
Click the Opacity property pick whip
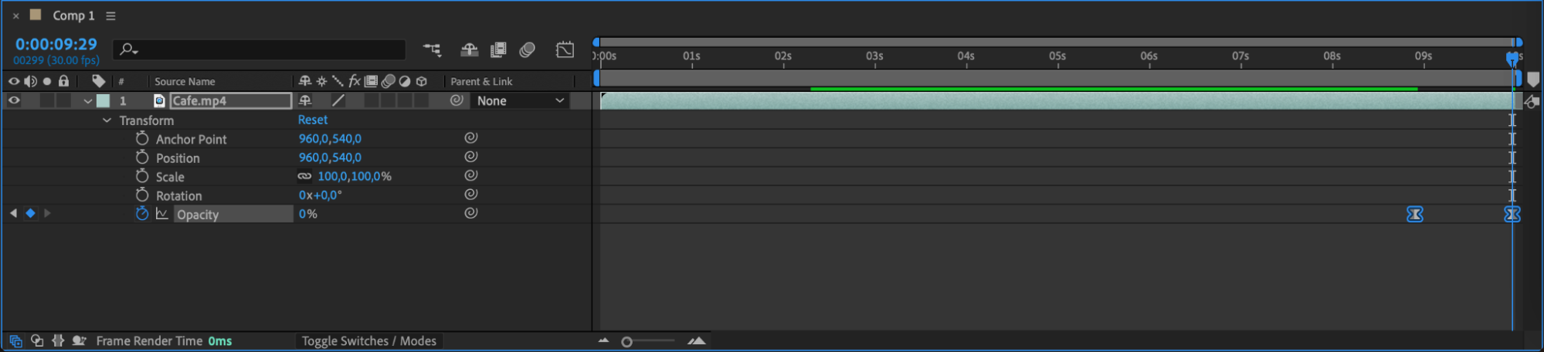click(470, 213)
